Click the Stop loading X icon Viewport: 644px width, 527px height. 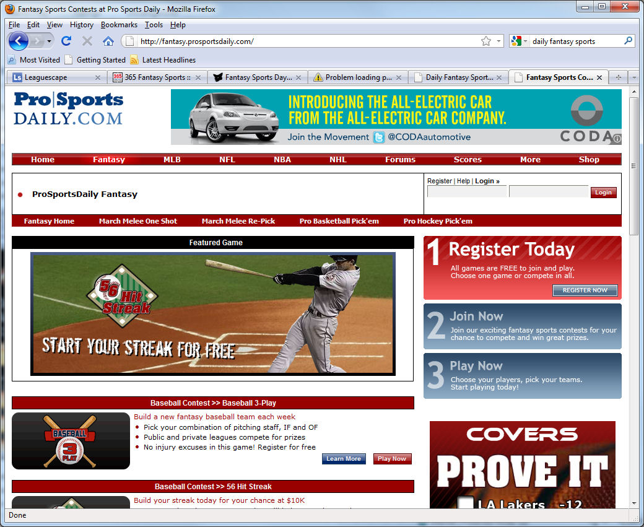click(x=87, y=41)
